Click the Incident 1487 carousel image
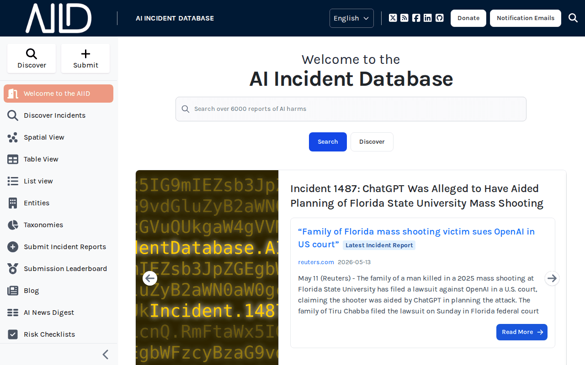585x365 pixels. coord(207,268)
